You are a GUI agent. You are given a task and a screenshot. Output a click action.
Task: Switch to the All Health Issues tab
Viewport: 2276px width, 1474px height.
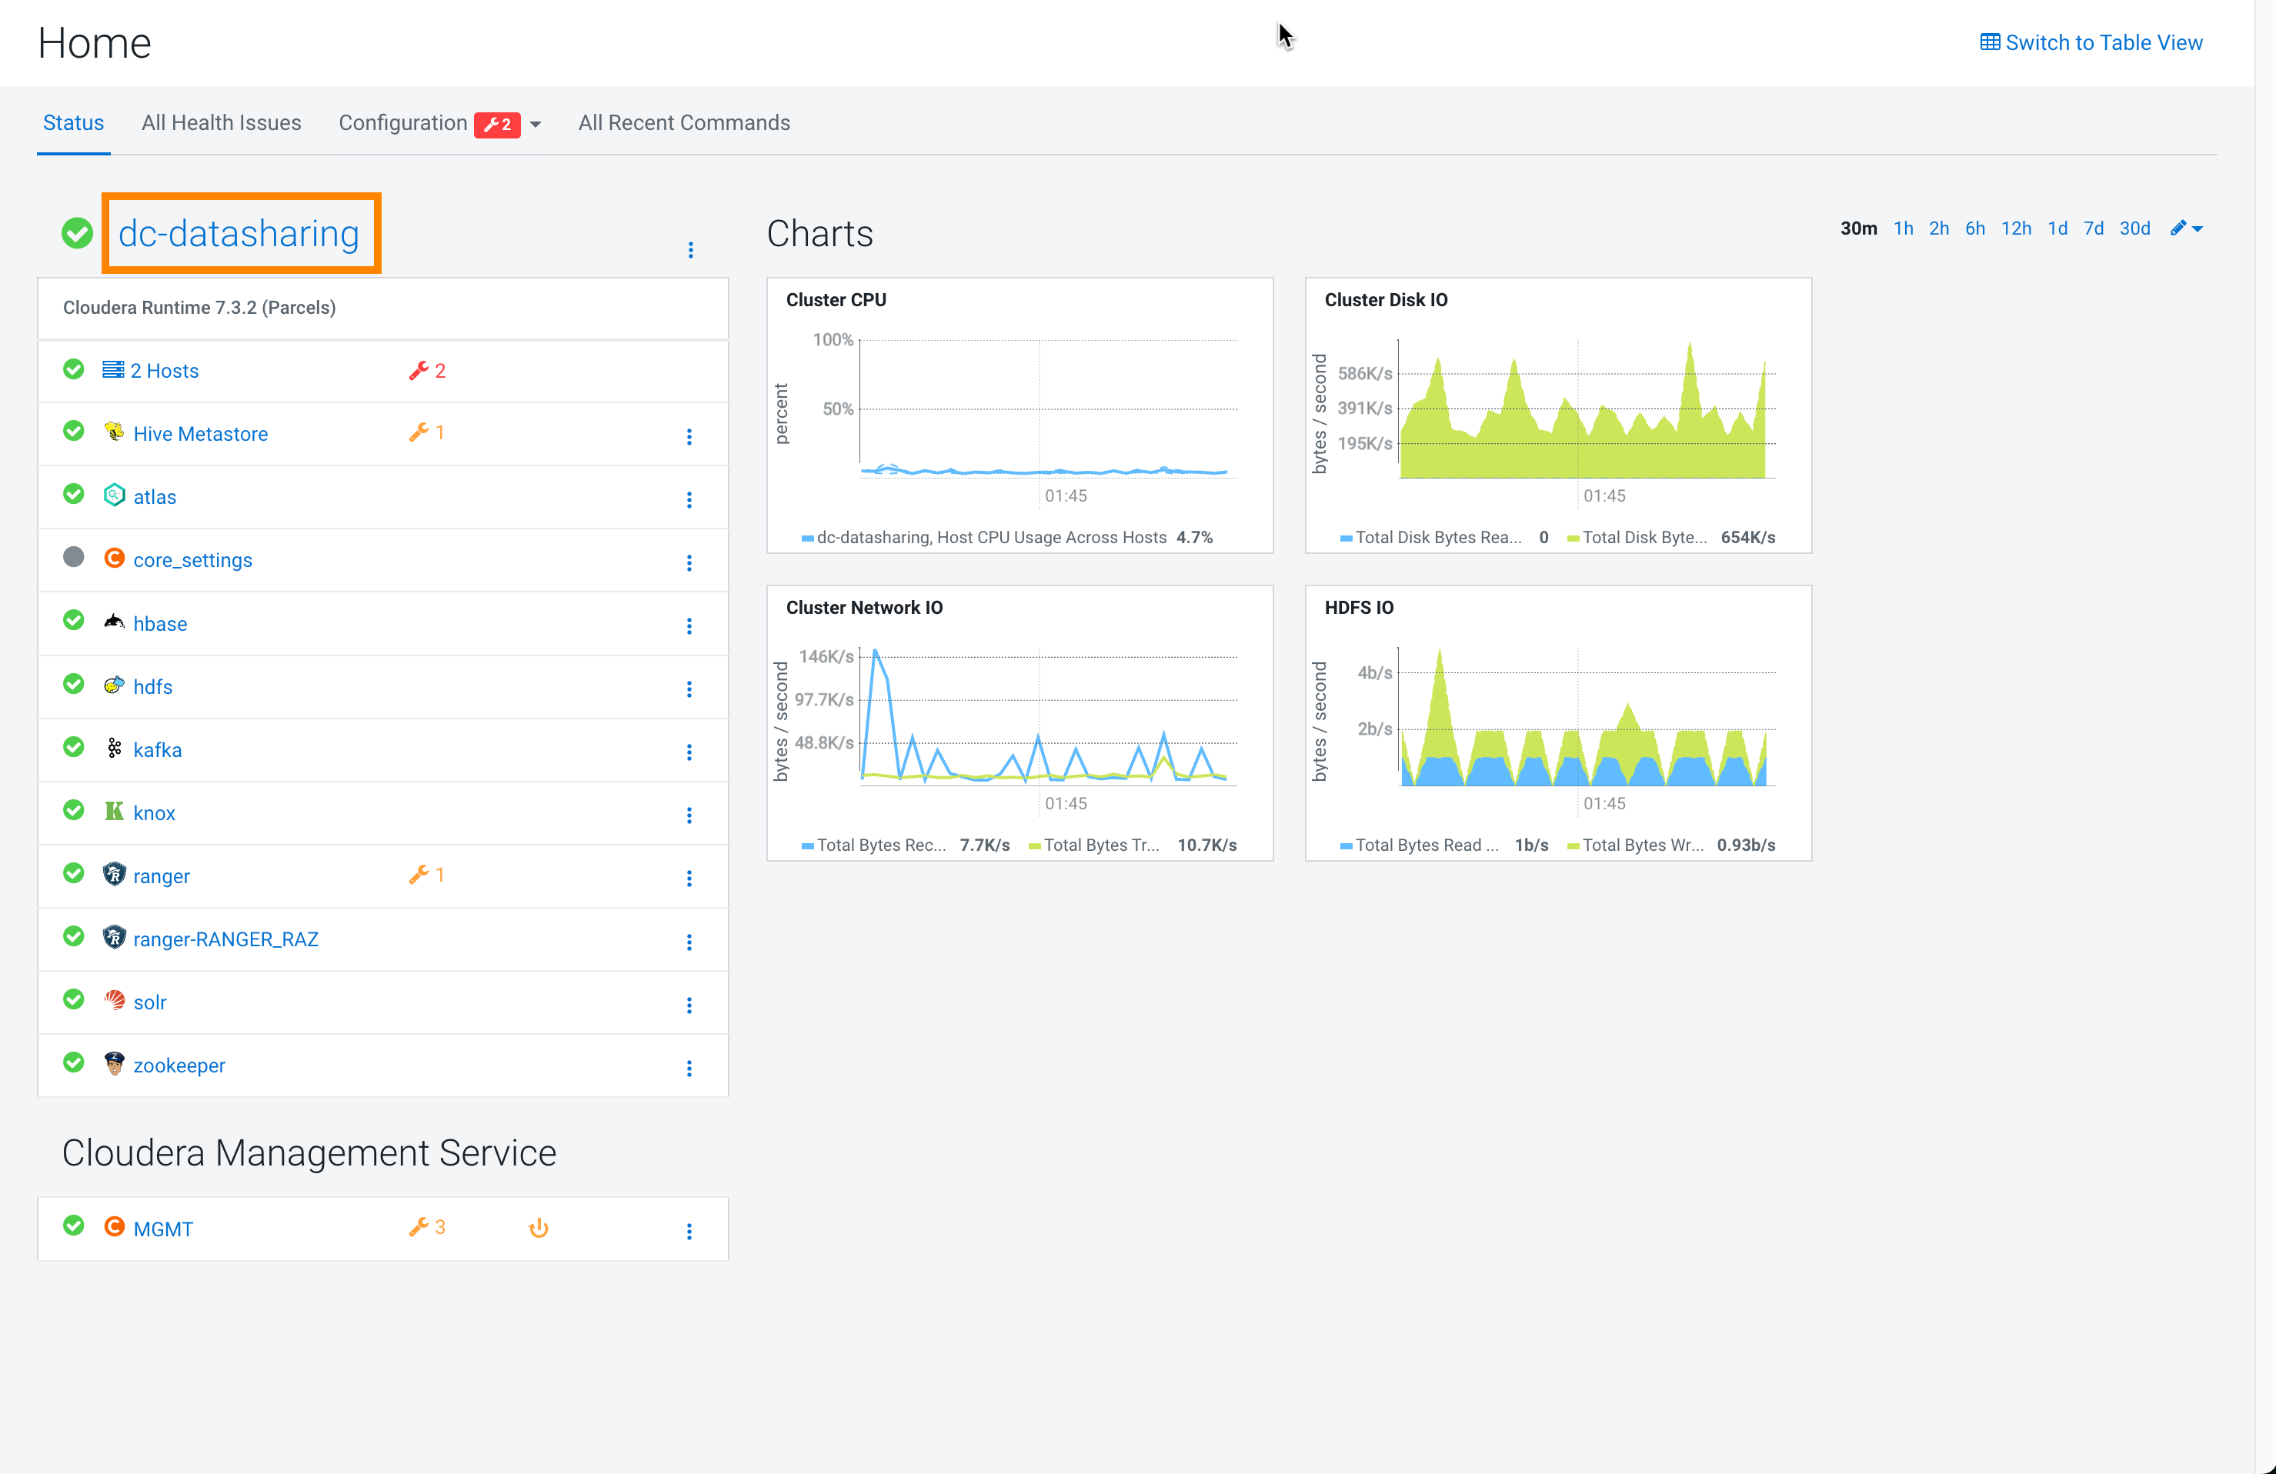221,122
